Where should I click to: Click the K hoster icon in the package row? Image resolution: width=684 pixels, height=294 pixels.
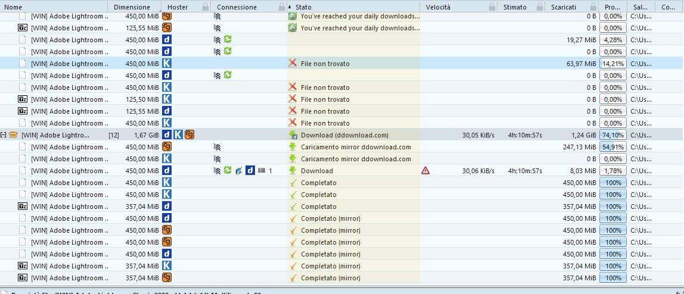click(x=178, y=135)
